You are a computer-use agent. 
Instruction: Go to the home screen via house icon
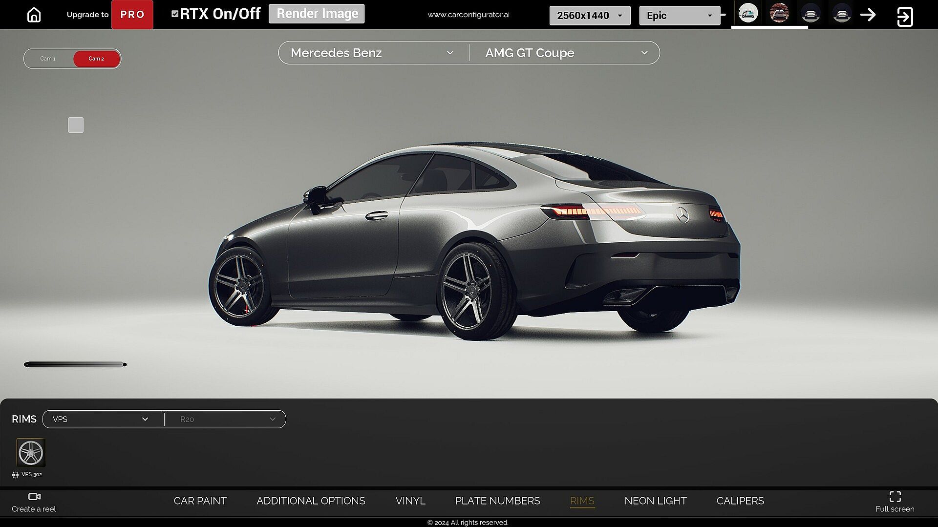click(x=34, y=15)
